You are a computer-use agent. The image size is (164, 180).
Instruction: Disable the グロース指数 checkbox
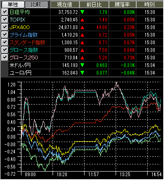(5, 50)
